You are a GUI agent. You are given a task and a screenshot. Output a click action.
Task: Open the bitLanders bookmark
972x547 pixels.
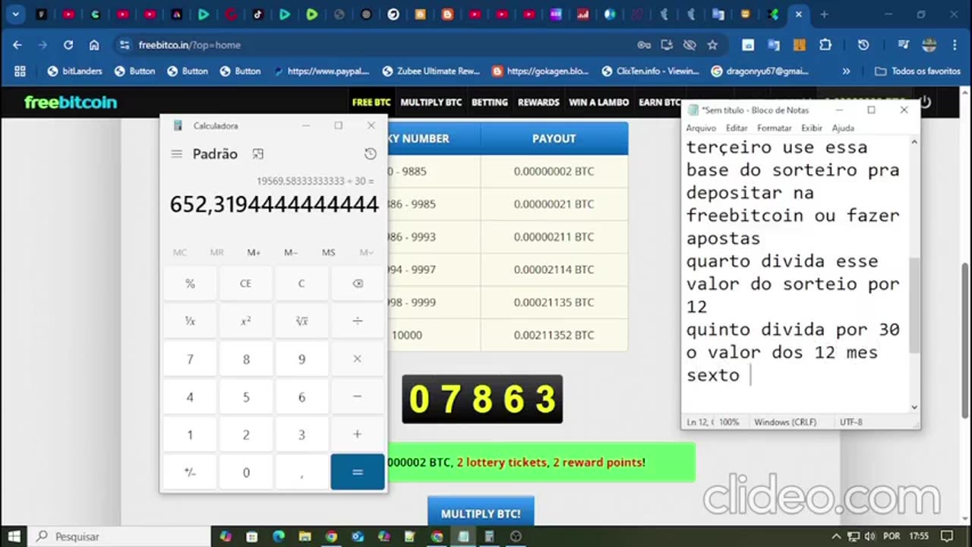coord(74,71)
